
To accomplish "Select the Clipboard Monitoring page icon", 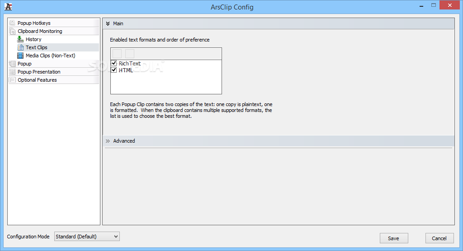I will (x=12, y=31).
